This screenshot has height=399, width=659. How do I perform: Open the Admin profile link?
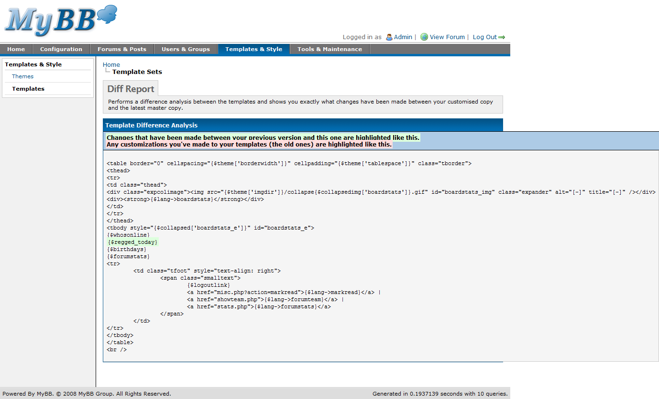pos(403,37)
